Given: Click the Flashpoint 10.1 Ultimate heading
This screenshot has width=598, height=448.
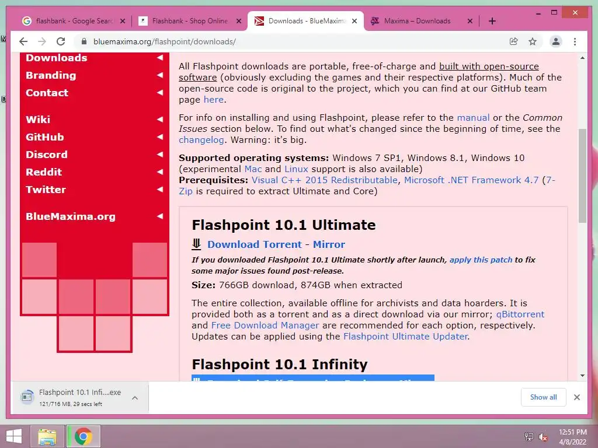Looking at the screenshot, I should [283, 225].
